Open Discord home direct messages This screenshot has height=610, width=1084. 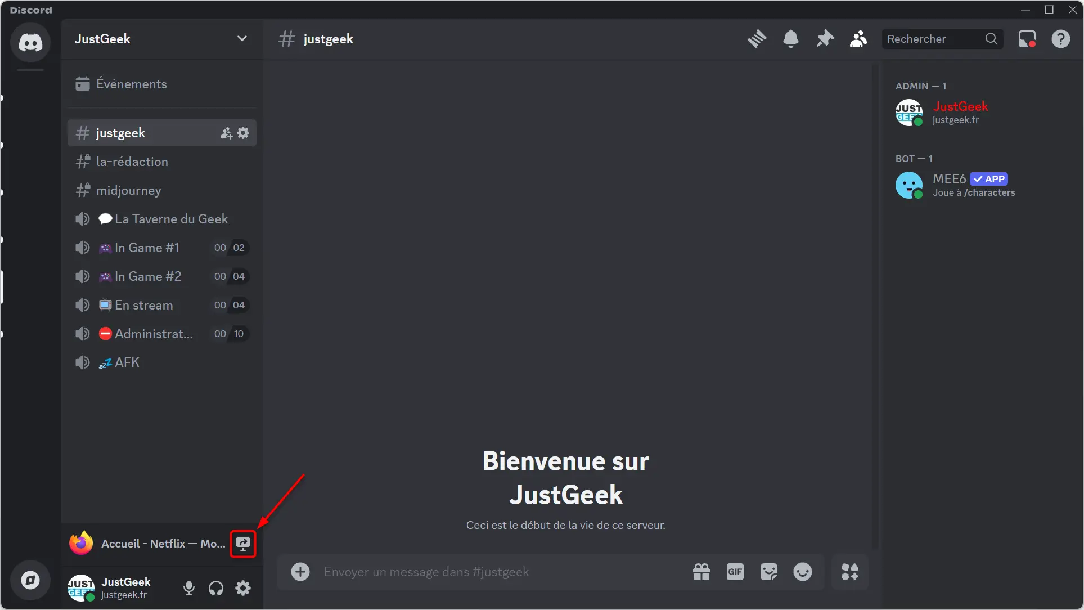pos(30,43)
